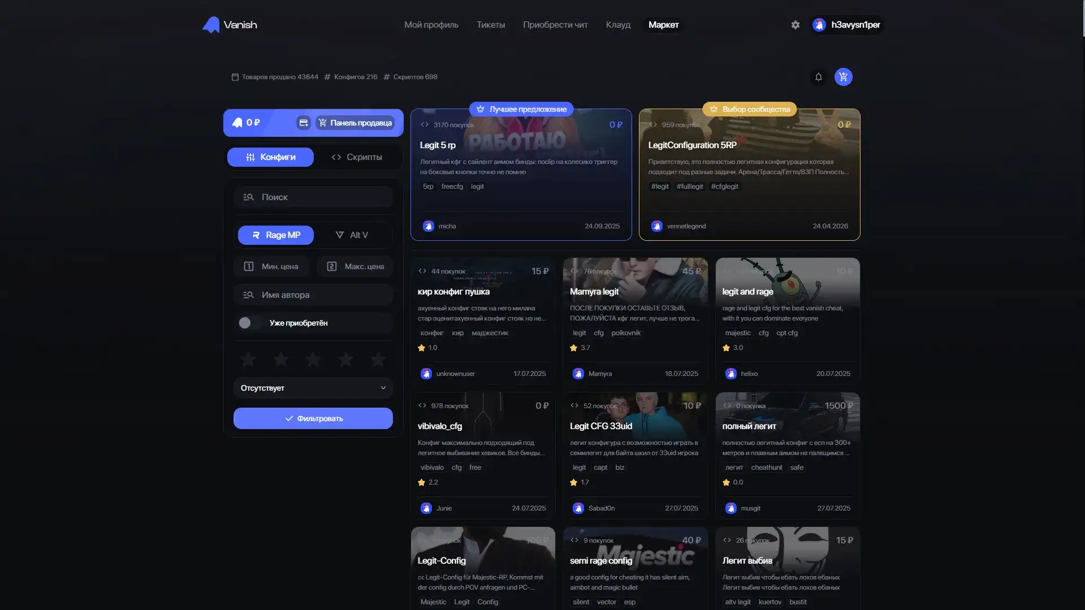Select the third rating star
1085x610 pixels.
(x=313, y=359)
